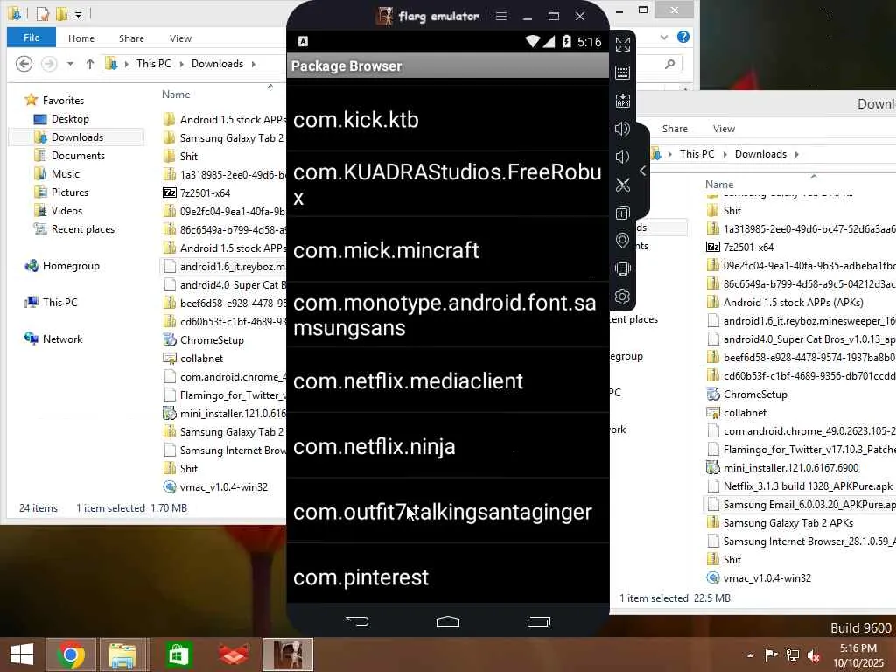Screen dimensions: 896x672
Task: Click the multi-instance plus icon in emulator sidebar
Action: point(623,213)
